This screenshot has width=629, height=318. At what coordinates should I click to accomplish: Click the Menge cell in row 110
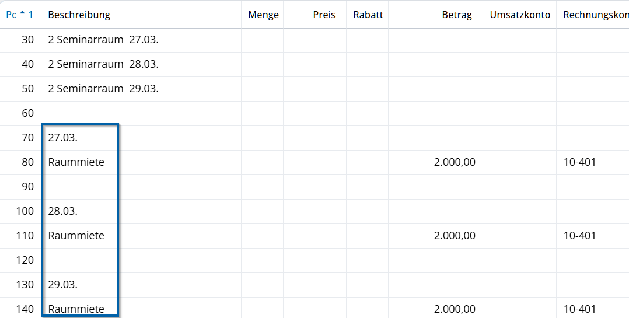(x=262, y=236)
